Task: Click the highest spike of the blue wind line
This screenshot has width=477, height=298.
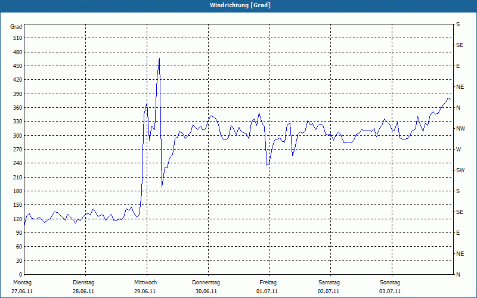Action: 159,58
